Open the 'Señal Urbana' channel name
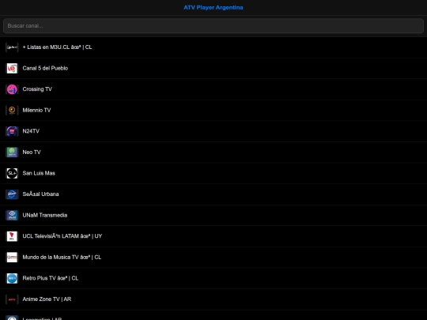The height and width of the screenshot is (320, 427). click(40, 194)
